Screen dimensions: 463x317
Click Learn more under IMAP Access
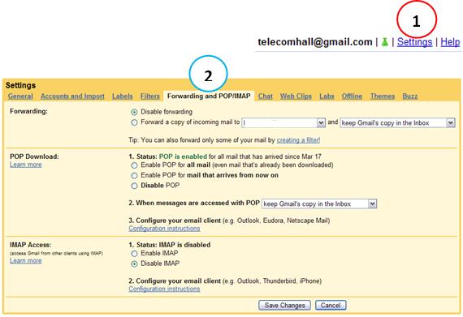pos(26,260)
